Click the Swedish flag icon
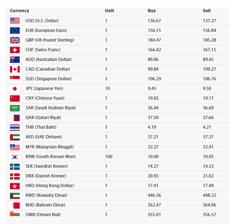The width and height of the screenshot is (229, 224). (x=15, y=167)
